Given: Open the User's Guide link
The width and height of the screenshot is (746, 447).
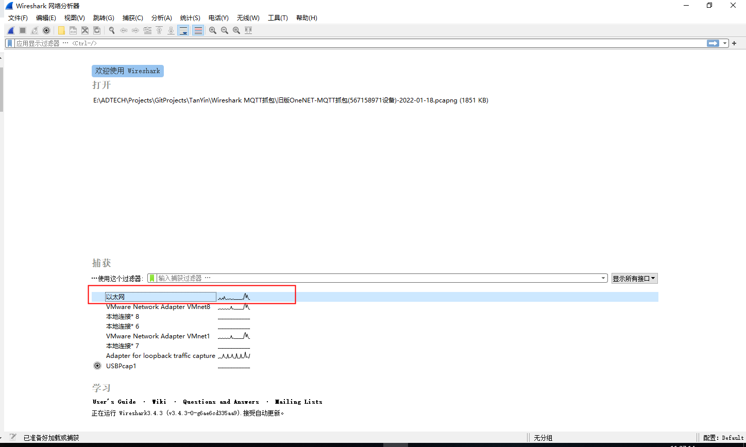Looking at the screenshot, I should (x=114, y=402).
